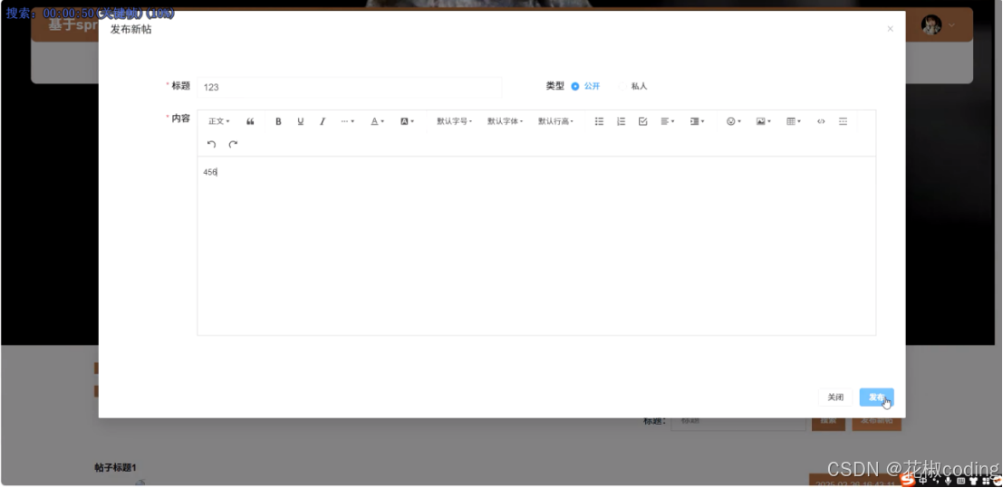
Task: Undo the last edit
Action: (212, 145)
